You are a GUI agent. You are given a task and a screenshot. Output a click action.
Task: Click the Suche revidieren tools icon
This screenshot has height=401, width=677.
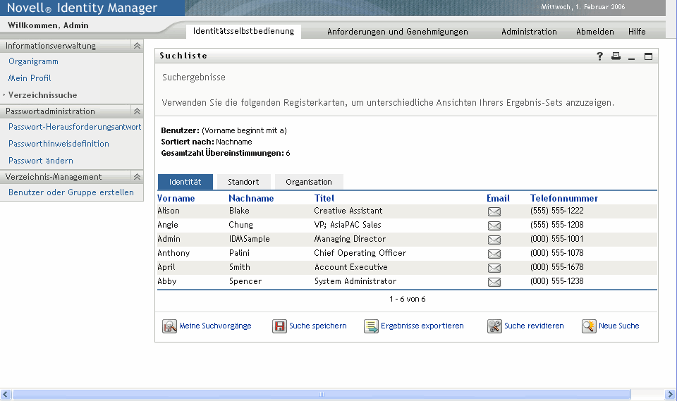(x=494, y=326)
